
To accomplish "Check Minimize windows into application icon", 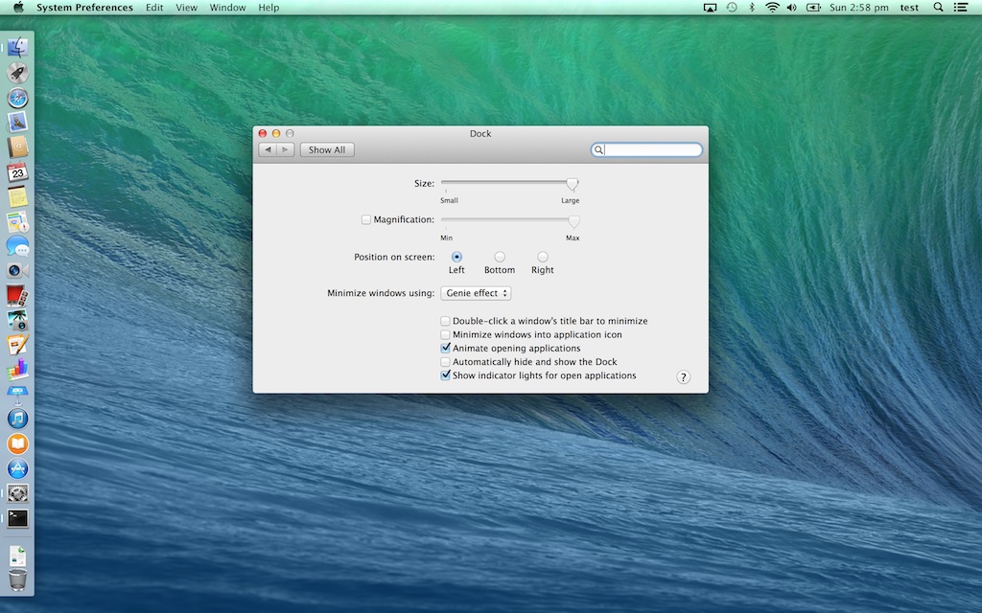I will pyautogui.click(x=445, y=334).
